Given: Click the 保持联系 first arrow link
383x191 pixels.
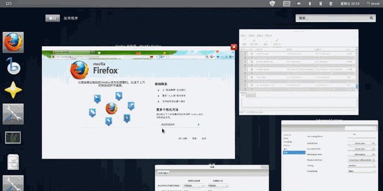Looking at the screenshot, I should pyautogui.click(x=174, y=90).
